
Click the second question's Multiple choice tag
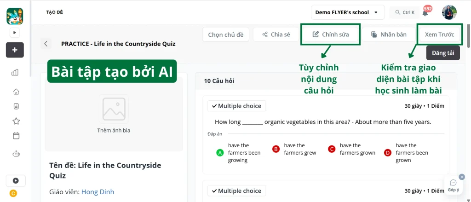click(x=237, y=190)
